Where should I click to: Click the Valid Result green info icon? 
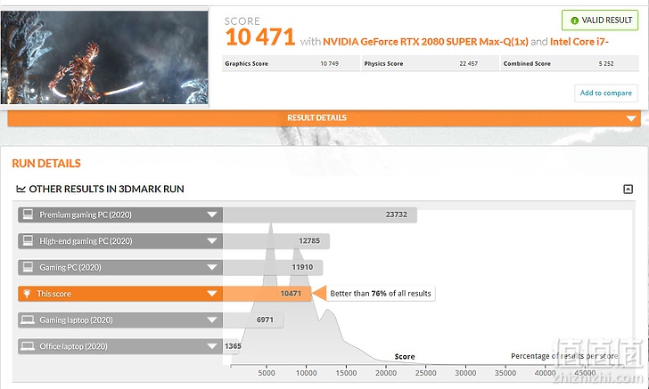tap(574, 20)
